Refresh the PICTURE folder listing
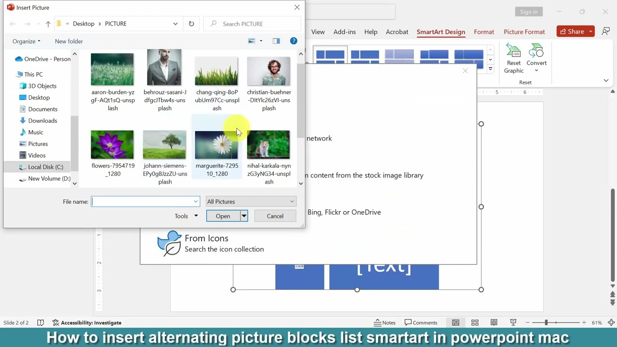The height and width of the screenshot is (347, 617). click(x=191, y=24)
